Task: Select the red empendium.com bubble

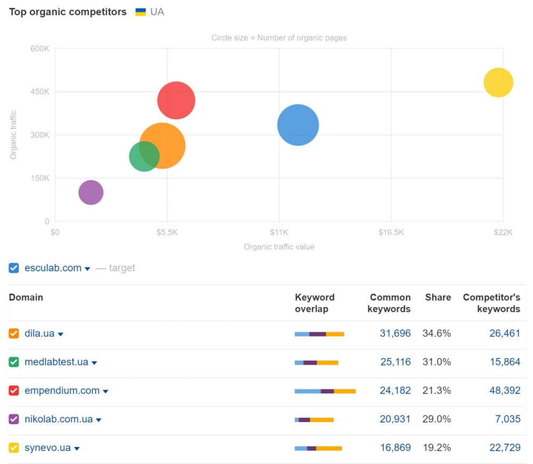Action: [x=176, y=100]
